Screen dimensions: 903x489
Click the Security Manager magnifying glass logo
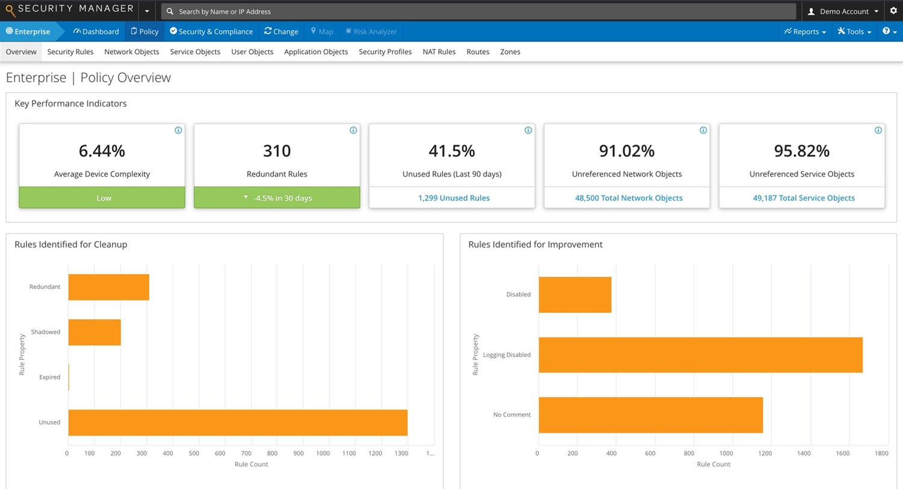click(8, 9)
